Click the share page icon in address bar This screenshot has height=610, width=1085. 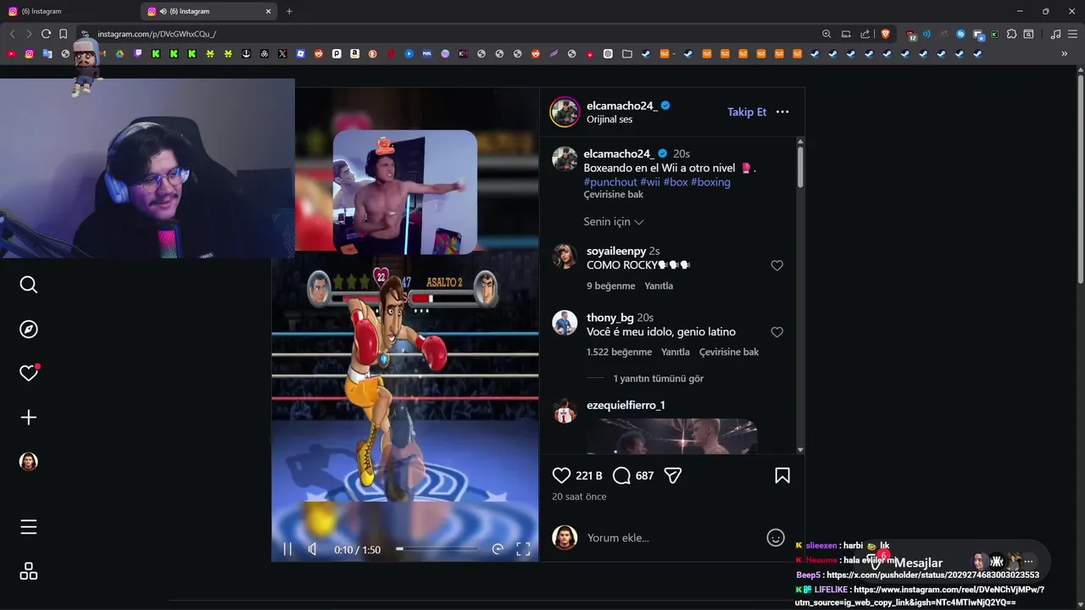(865, 34)
